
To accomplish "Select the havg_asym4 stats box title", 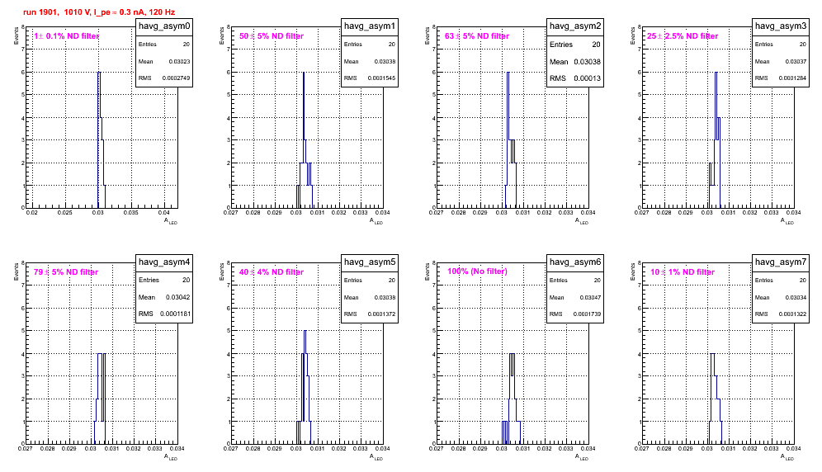I will 164,262.
